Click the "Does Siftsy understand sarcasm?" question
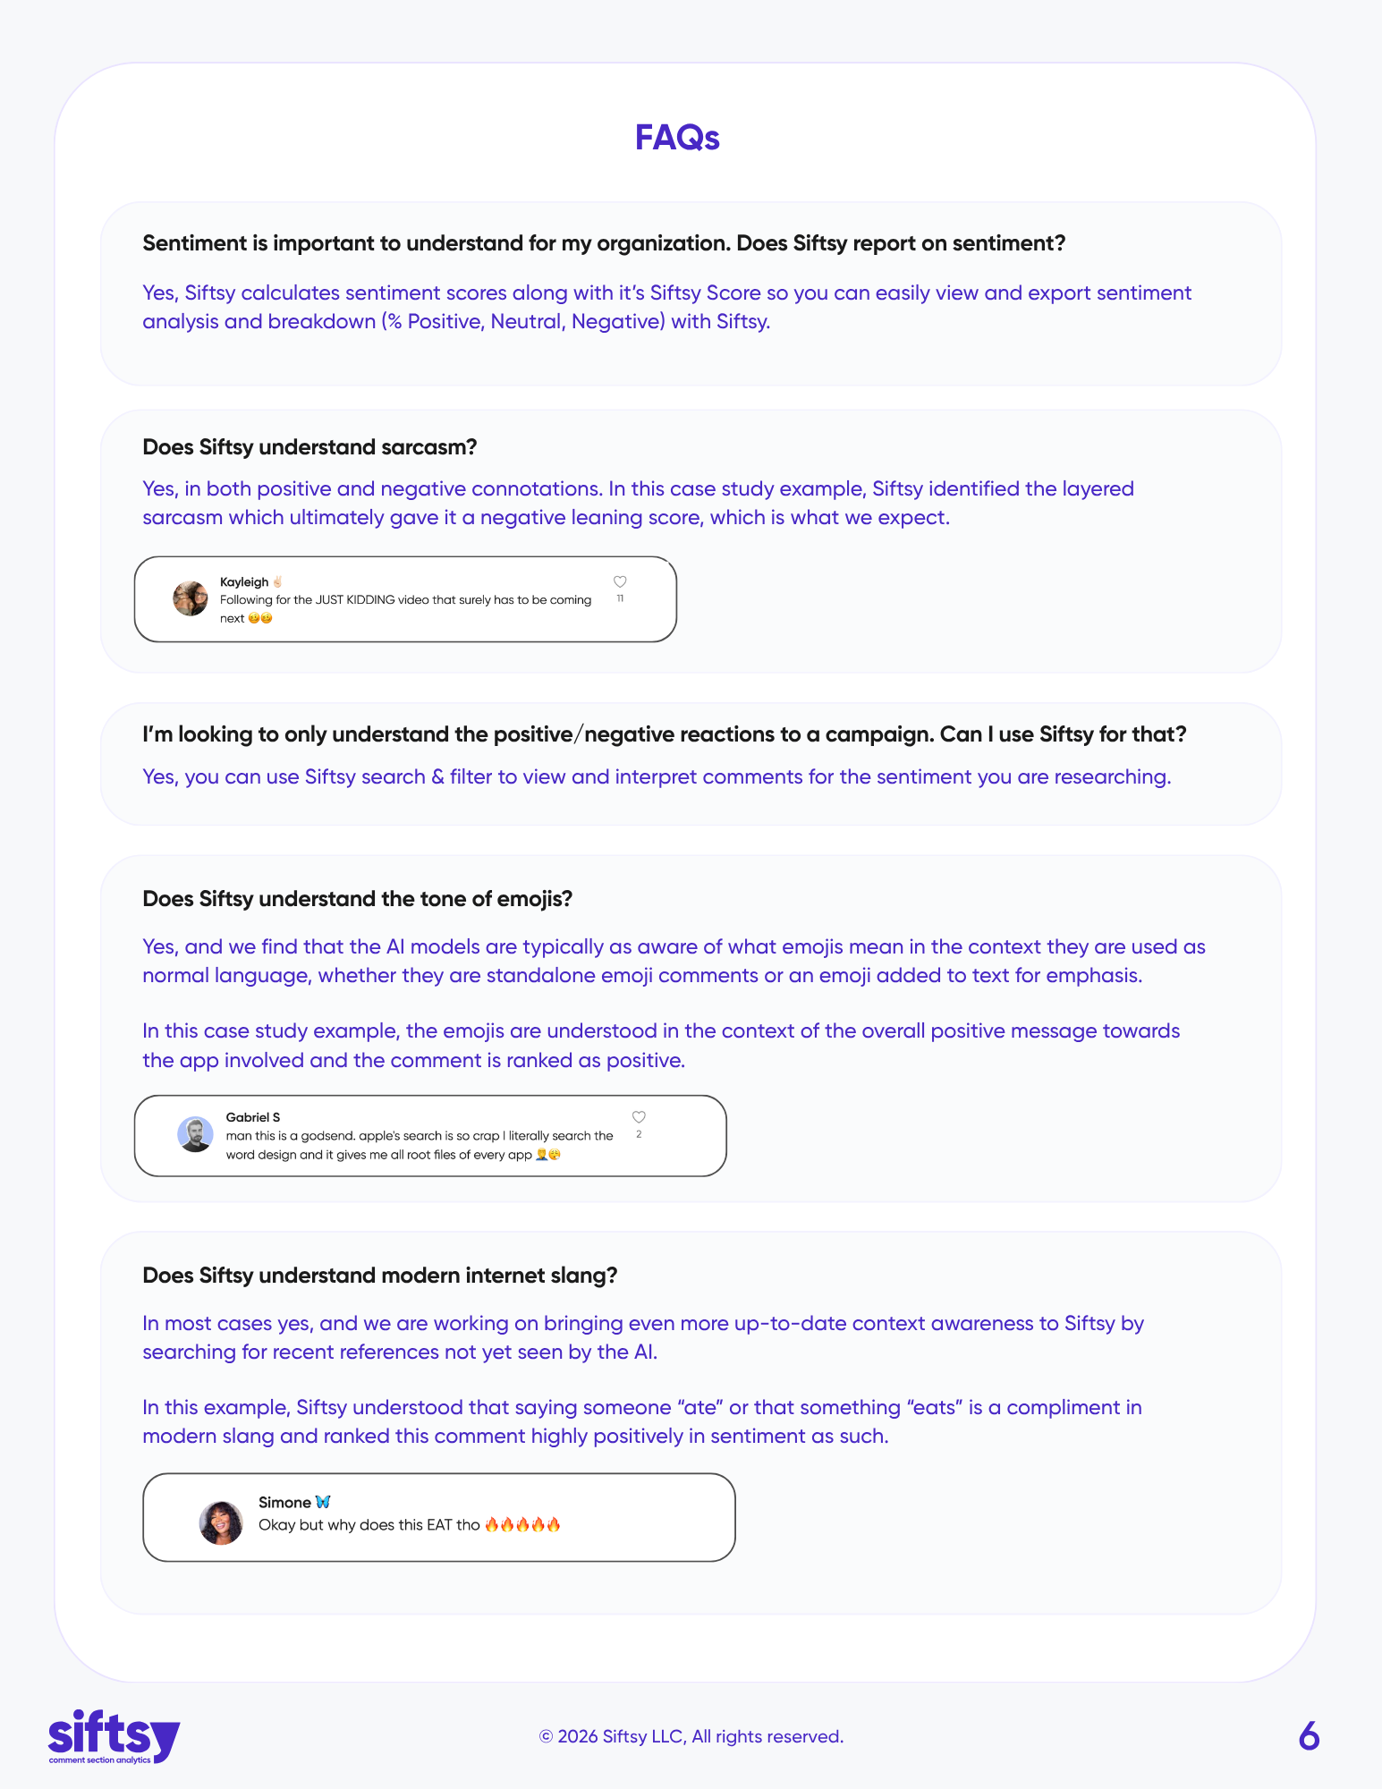The image size is (1382, 1789). click(x=309, y=447)
